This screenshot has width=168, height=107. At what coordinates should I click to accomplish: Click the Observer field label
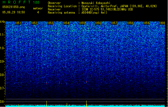[54, 3]
